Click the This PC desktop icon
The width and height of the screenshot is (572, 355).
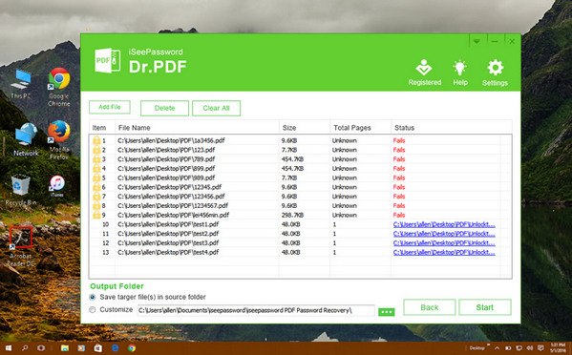click(21, 83)
